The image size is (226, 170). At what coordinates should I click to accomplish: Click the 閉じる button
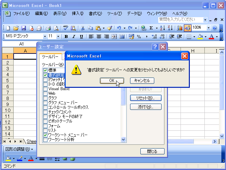tap(152, 152)
